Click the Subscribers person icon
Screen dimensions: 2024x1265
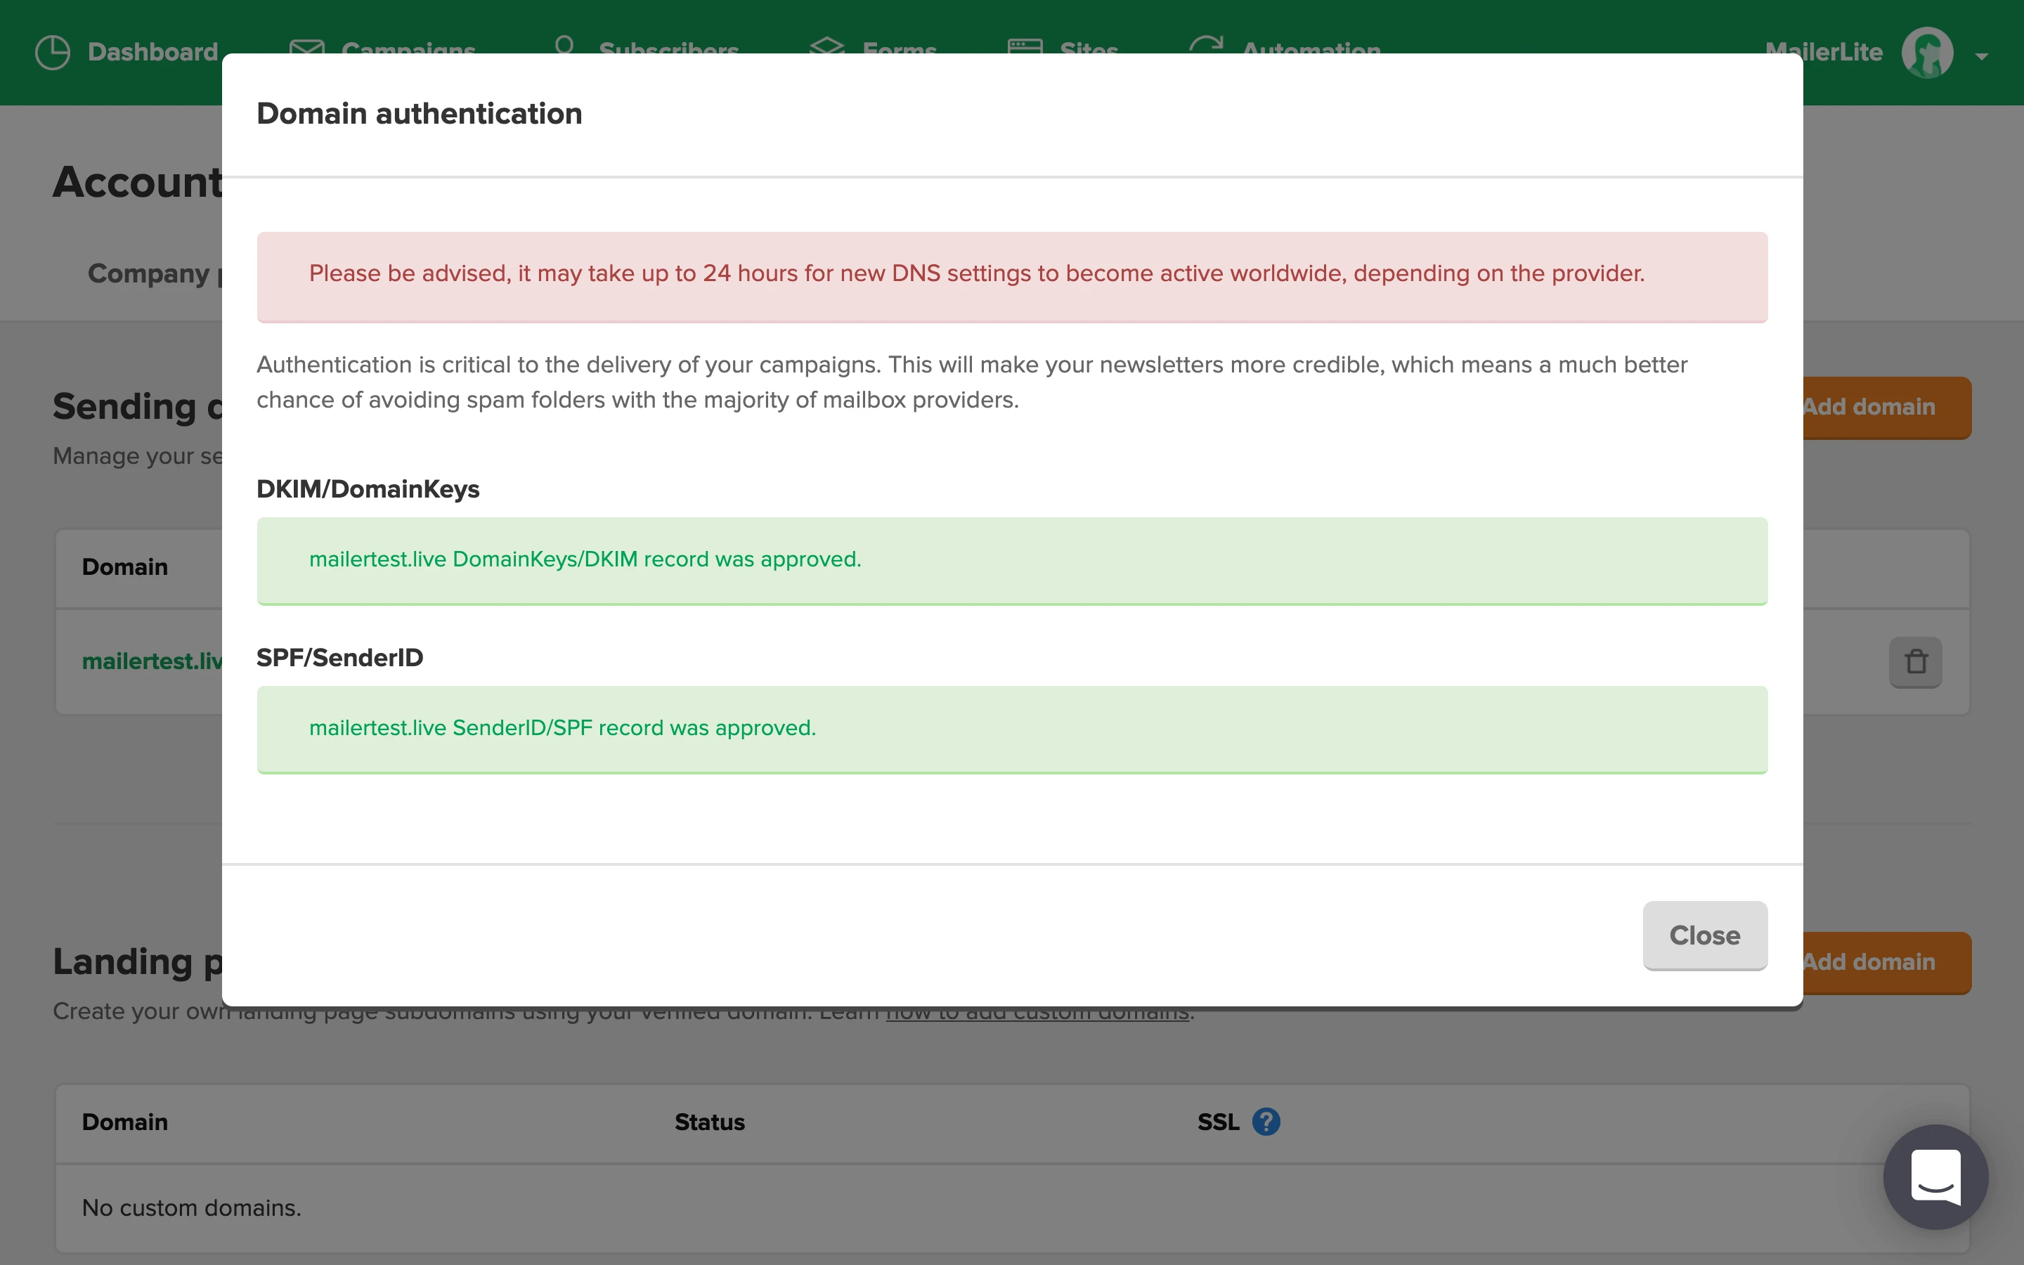click(564, 44)
